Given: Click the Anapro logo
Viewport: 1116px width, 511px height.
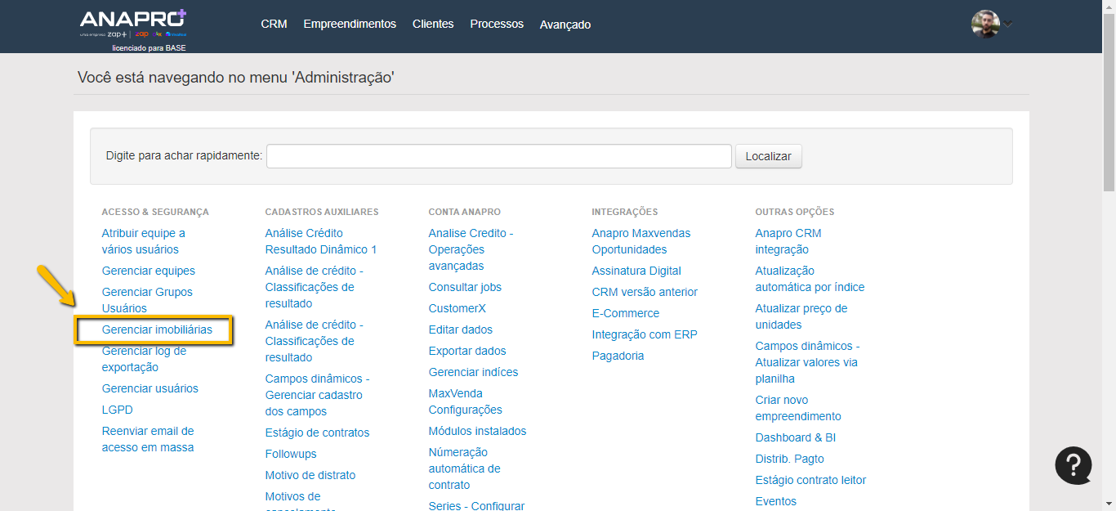Looking at the screenshot, I should 133,24.
